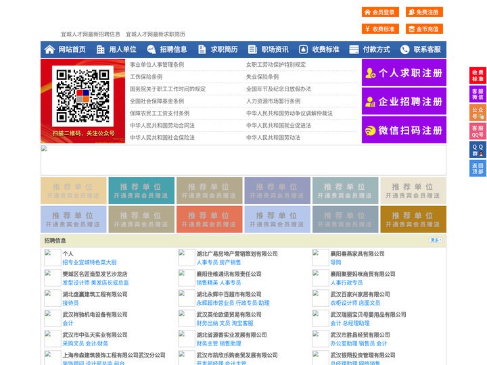Open 宜城人才网最新求职简历 link
This screenshot has width=487, height=365.
(x=156, y=34)
